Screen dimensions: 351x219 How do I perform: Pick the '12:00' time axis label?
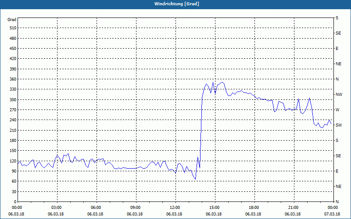coord(175,208)
